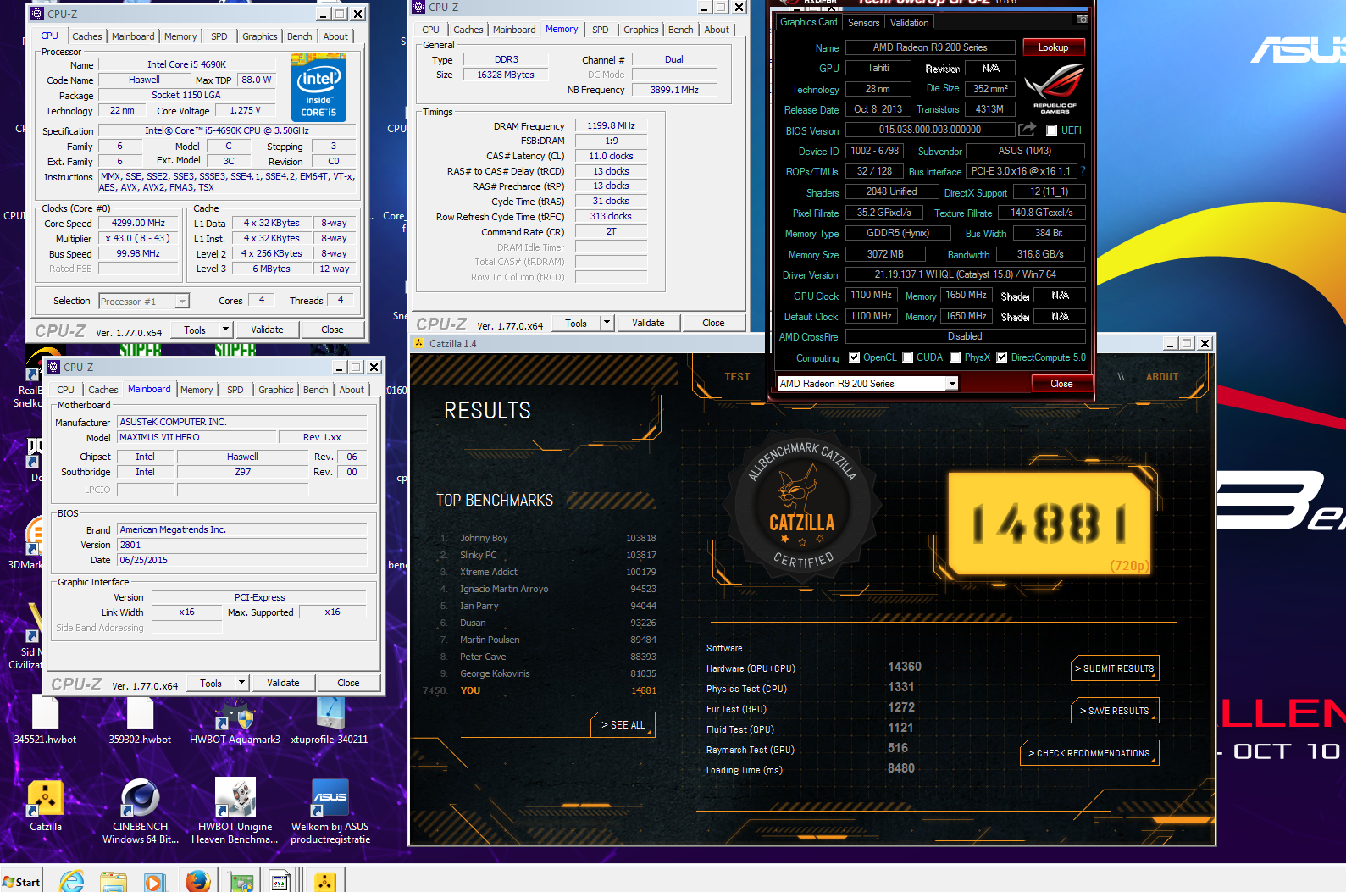Open 345521.hwbot file on desktop

coord(45,719)
